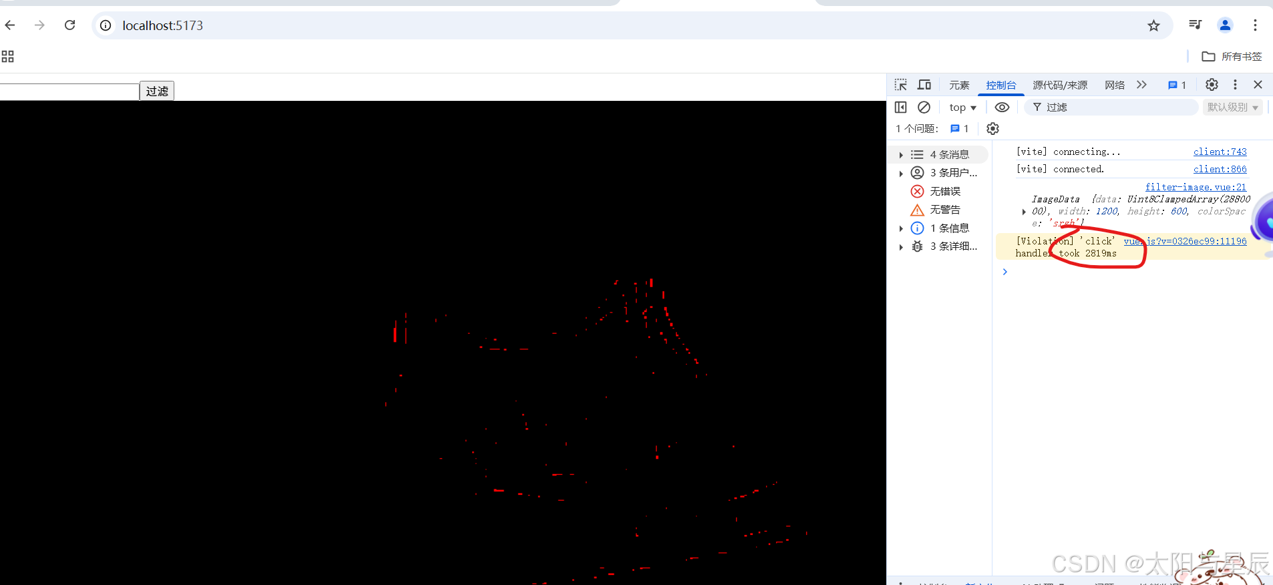This screenshot has height=585, width=1273.
Task: Go back to the previous page
Action: 10,25
